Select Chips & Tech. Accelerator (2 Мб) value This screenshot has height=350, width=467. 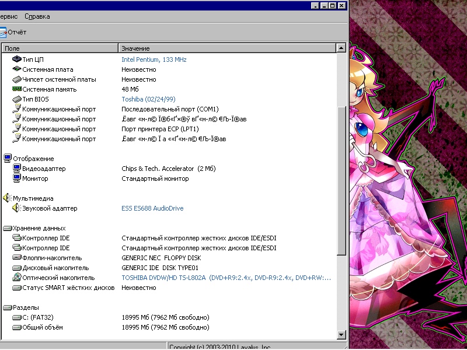(169, 169)
